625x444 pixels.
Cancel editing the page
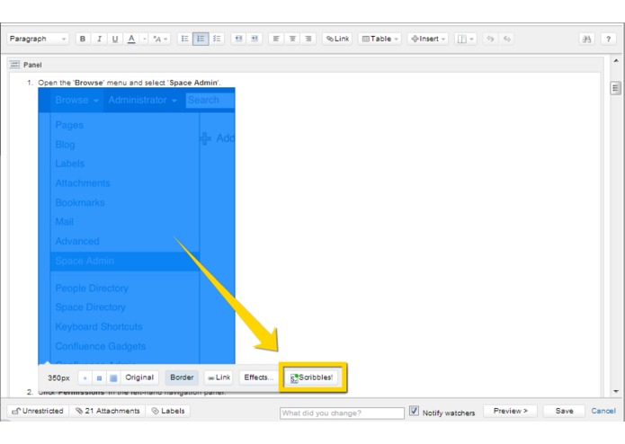(x=603, y=411)
